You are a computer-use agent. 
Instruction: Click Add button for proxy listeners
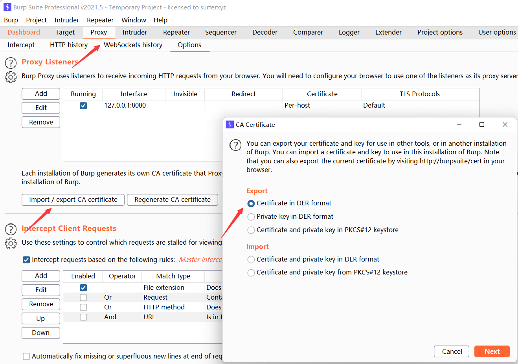[x=41, y=94]
